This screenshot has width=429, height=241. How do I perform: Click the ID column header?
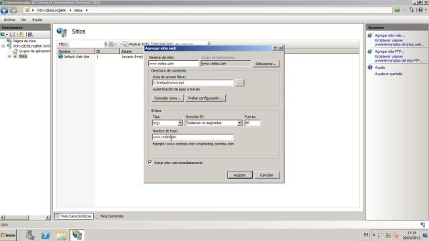[x=107, y=52]
